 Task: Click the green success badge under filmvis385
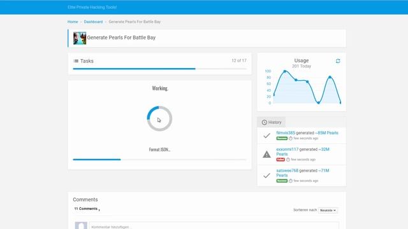(282, 139)
